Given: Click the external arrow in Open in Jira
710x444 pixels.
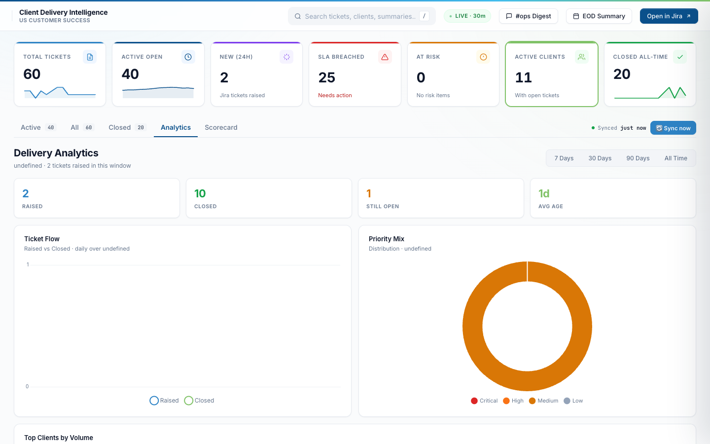Looking at the screenshot, I should point(689,16).
